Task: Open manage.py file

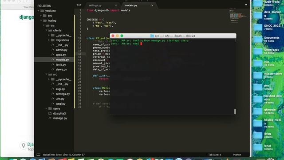Action: pyautogui.click(x=60, y=118)
